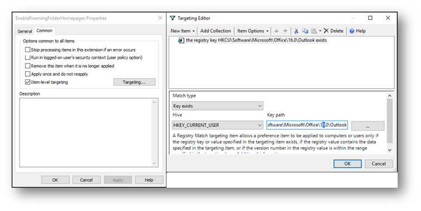Open the Hive dropdown HKEY_CURRENT_USER
The width and height of the screenshot is (421, 211).
click(217, 125)
